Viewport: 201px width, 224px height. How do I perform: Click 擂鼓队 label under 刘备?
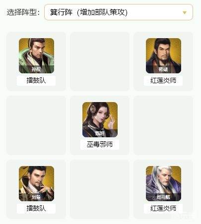[x=36, y=209]
